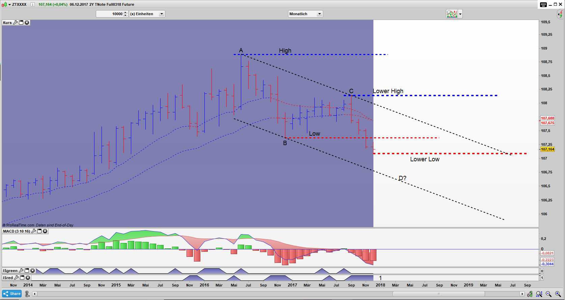
Task: Click the -0,3044 MACD value label
Action: [x=547, y=264]
